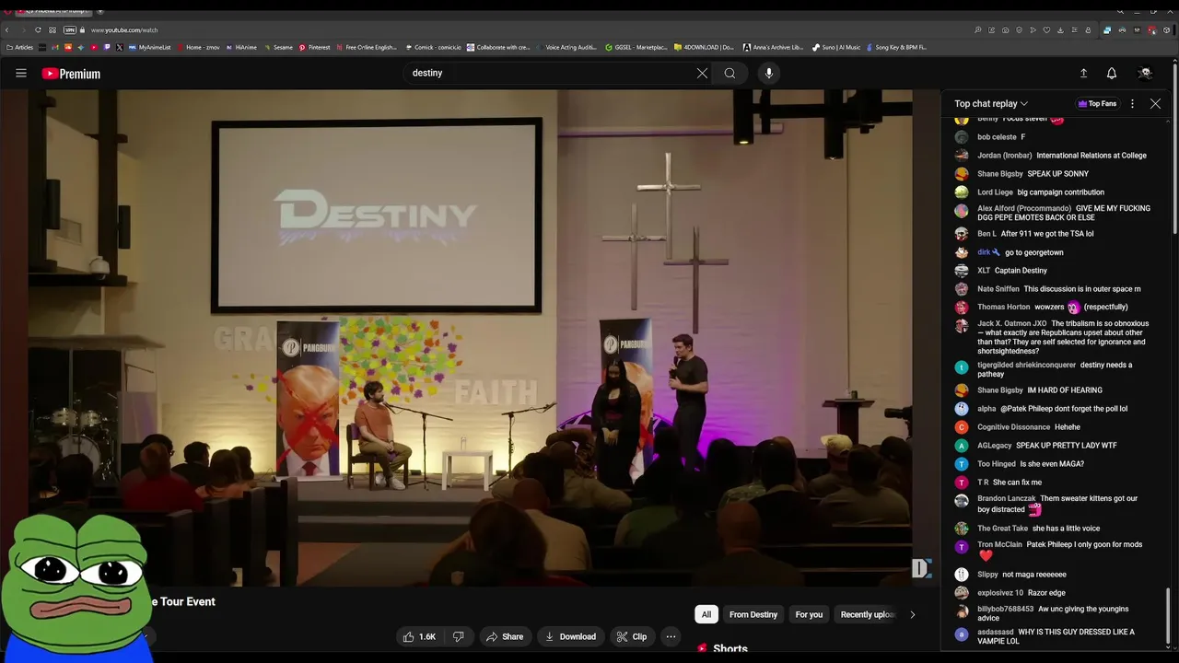The width and height of the screenshot is (1179, 663).
Task: Expand the Top chat replay dropdown
Action: tap(991, 103)
